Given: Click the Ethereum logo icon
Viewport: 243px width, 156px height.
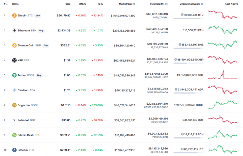Looking at the screenshot, I should coord(14,31).
